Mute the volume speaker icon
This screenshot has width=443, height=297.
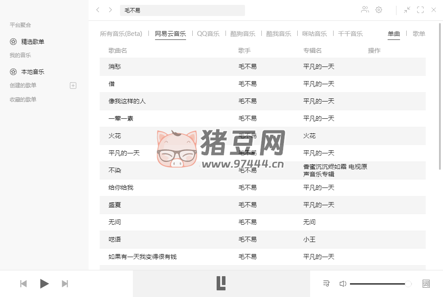coord(342,284)
